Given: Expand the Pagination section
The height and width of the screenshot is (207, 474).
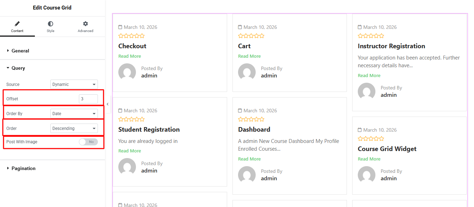Looking at the screenshot, I should tap(23, 168).
